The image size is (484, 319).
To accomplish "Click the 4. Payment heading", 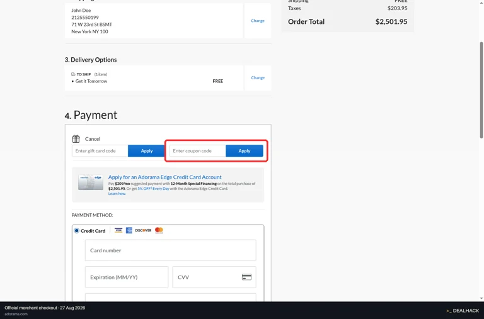I will pyautogui.click(x=91, y=115).
